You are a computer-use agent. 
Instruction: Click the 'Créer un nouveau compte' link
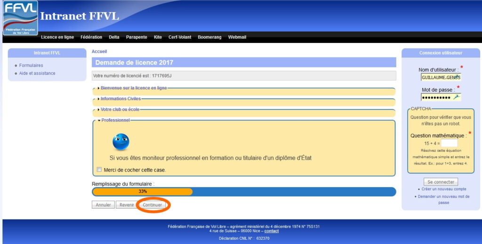click(x=444, y=189)
